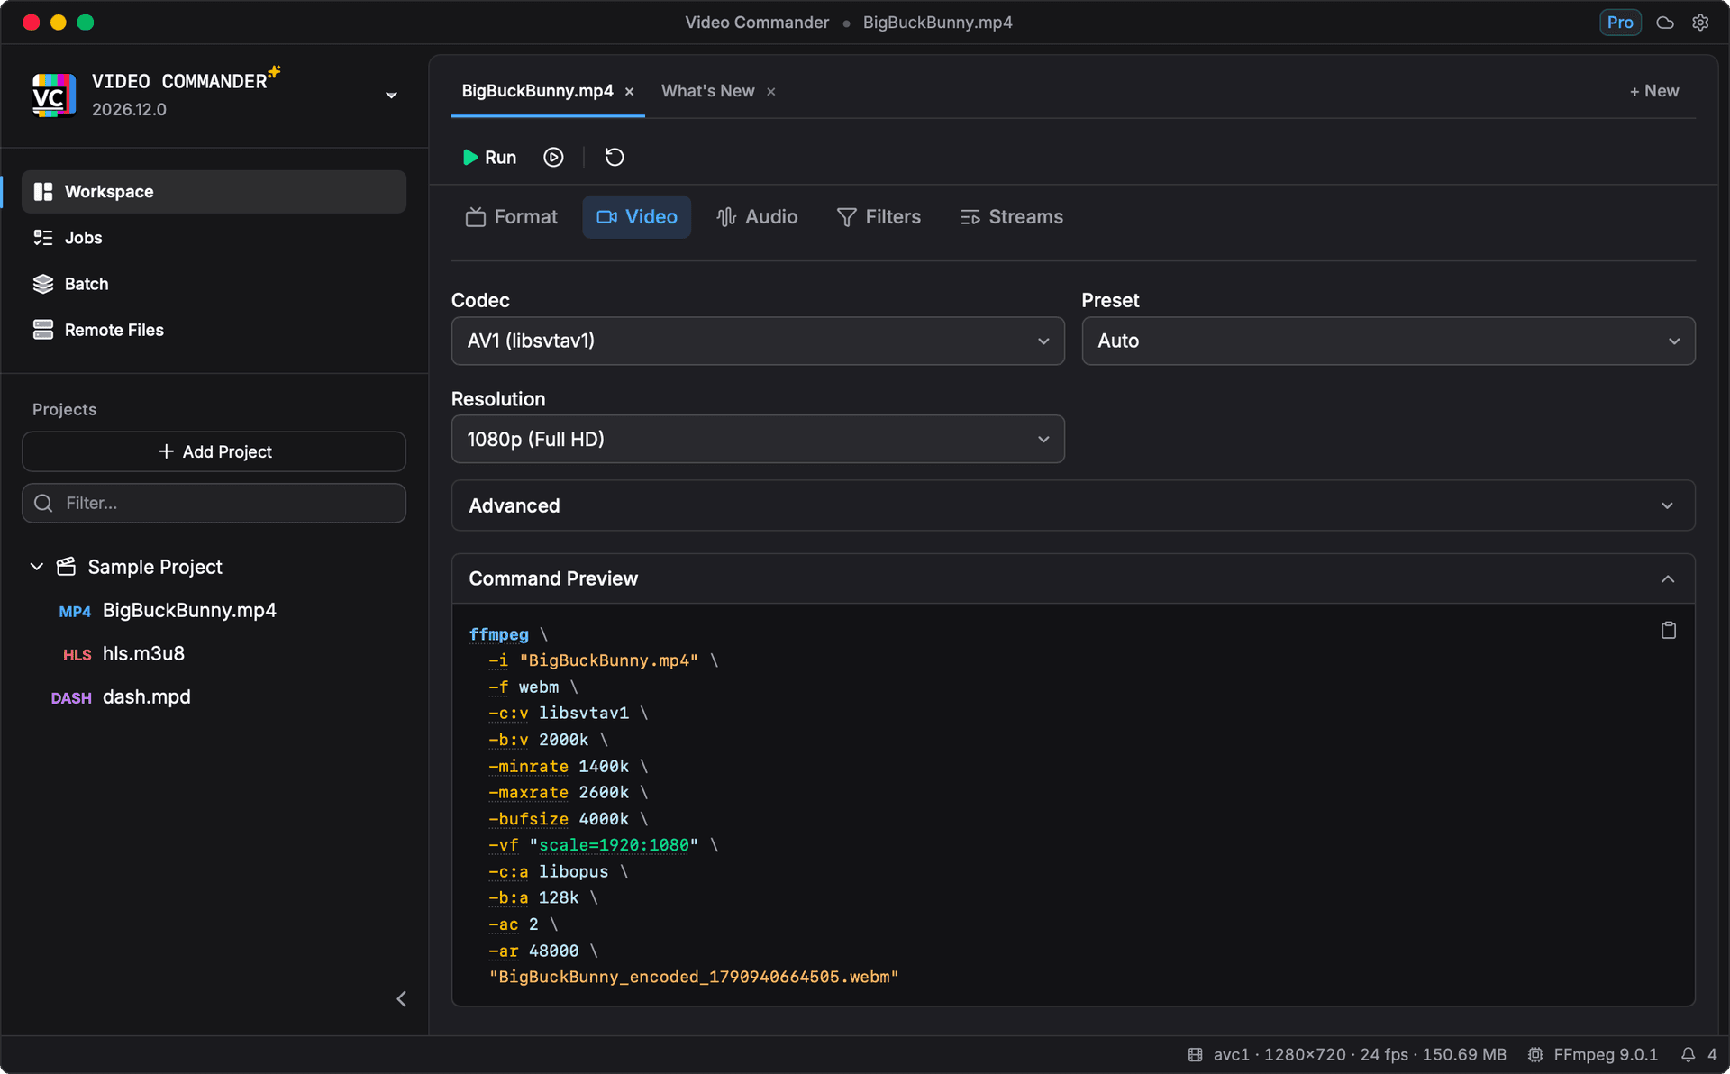
Task: Open cloud sync icon in title bar
Action: 1665,23
